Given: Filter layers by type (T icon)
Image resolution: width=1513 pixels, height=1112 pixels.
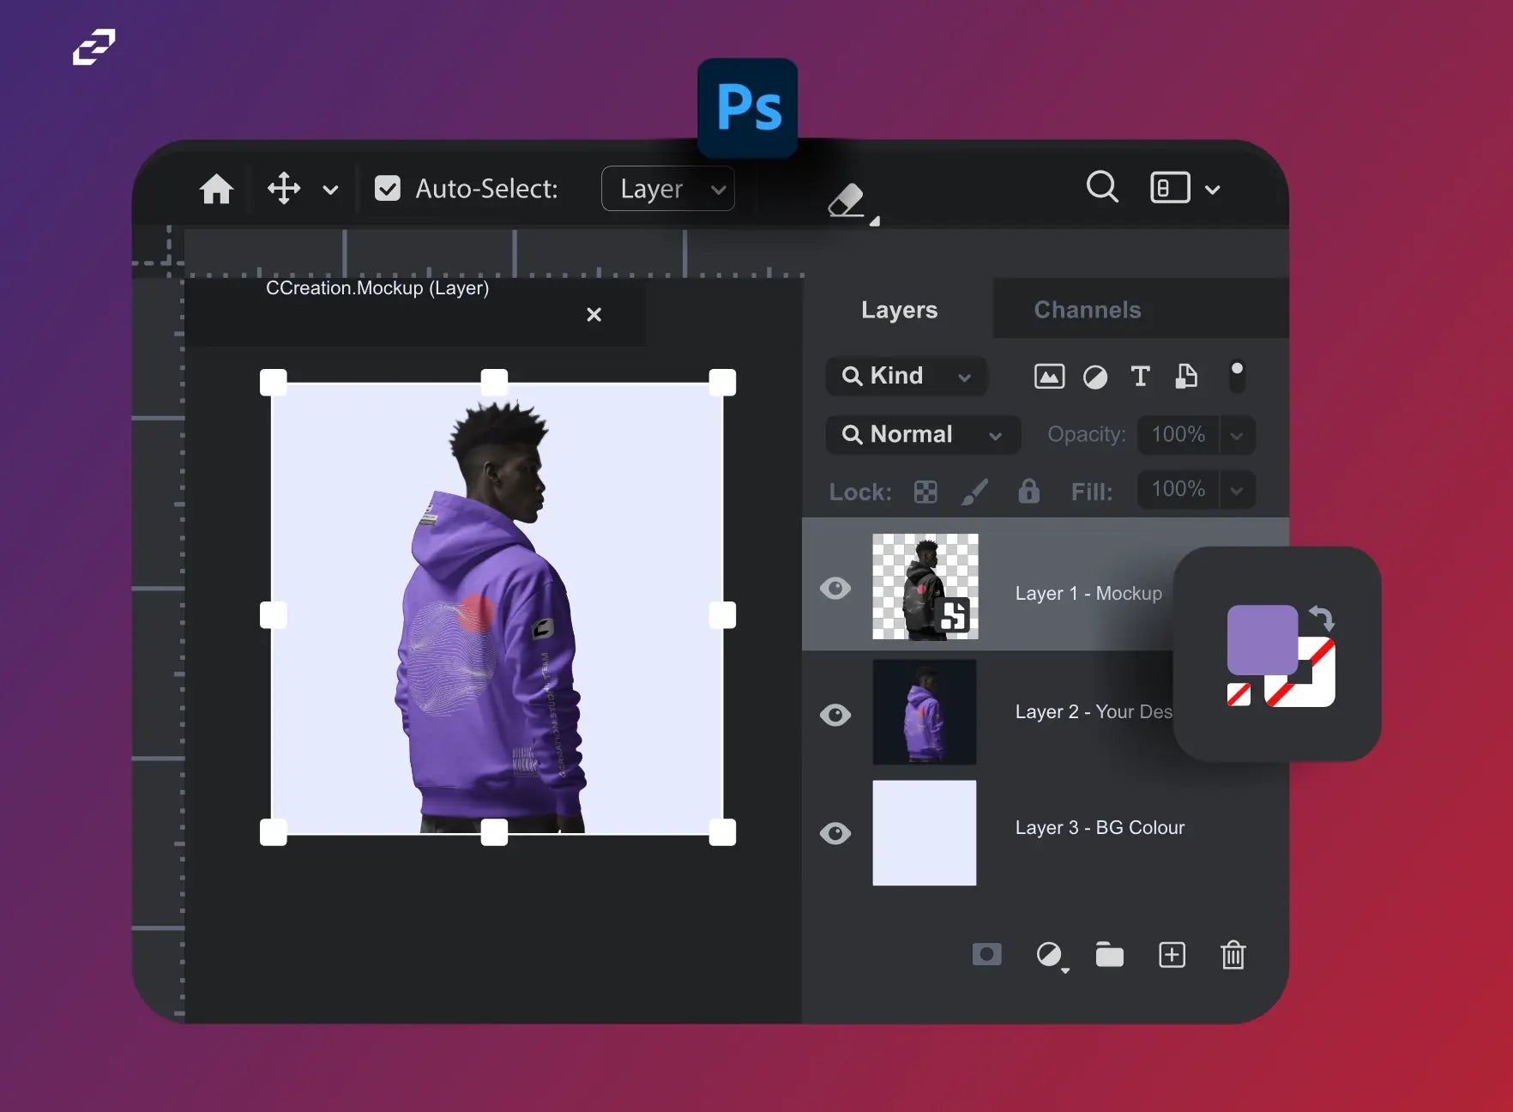Looking at the screenshot, I should (x=1140, y=376).
